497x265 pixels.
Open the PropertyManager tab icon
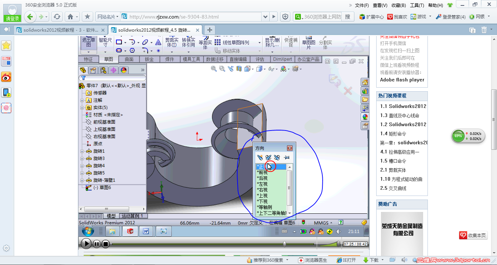coord(93,70)
